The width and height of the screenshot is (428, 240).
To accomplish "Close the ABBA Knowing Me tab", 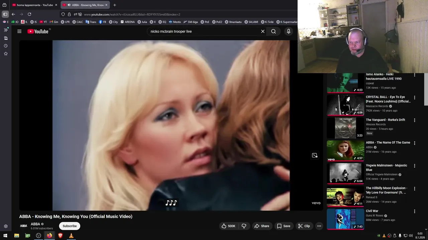I will click(106, 5).
